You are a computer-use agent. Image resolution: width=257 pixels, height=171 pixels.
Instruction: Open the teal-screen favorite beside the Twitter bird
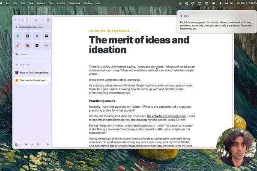(47, 36)
